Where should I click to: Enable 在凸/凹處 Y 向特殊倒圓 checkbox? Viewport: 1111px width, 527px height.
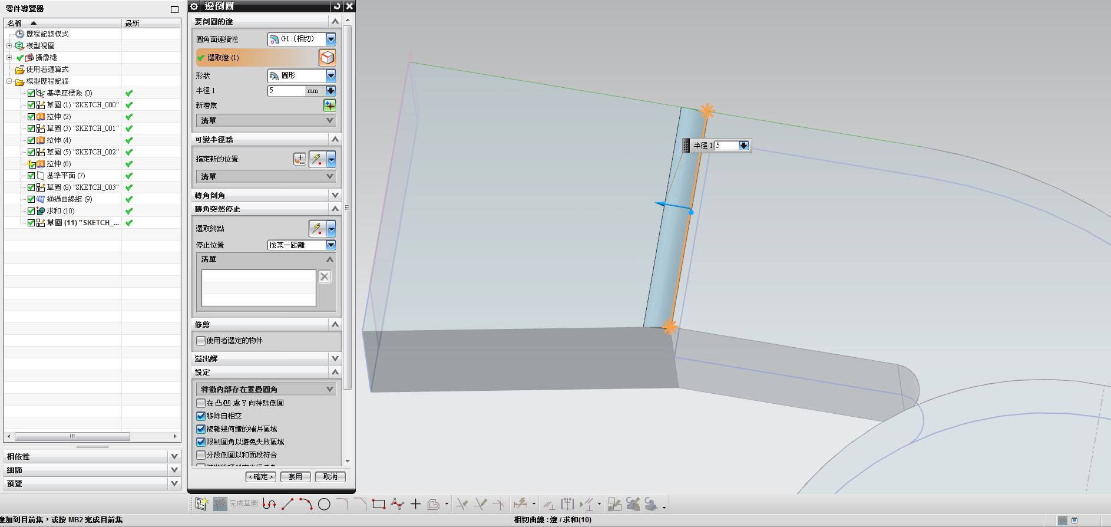click(x=201, y=403)
